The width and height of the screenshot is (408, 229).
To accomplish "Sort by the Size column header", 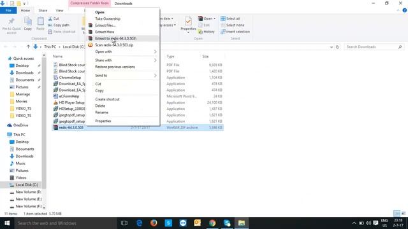I will [205, 57].
